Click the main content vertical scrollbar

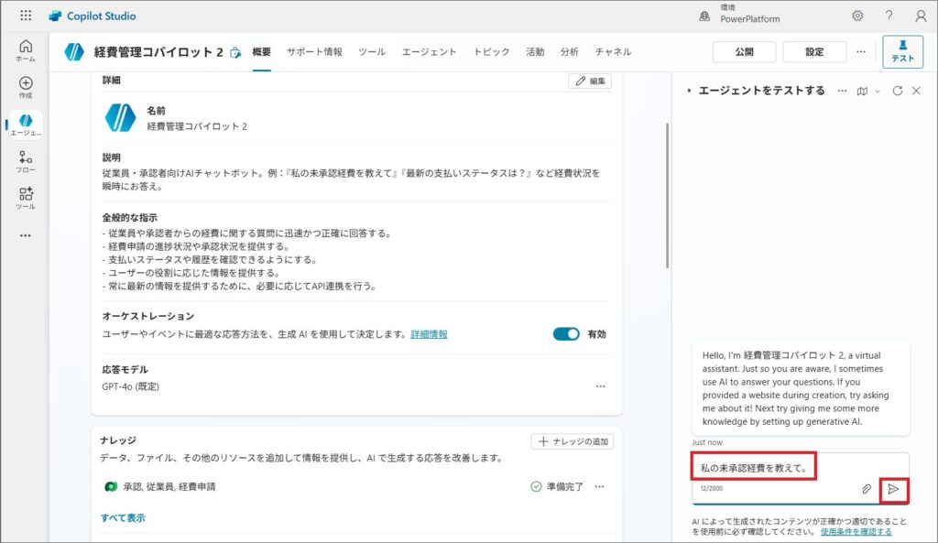click(x=667, y=196)
